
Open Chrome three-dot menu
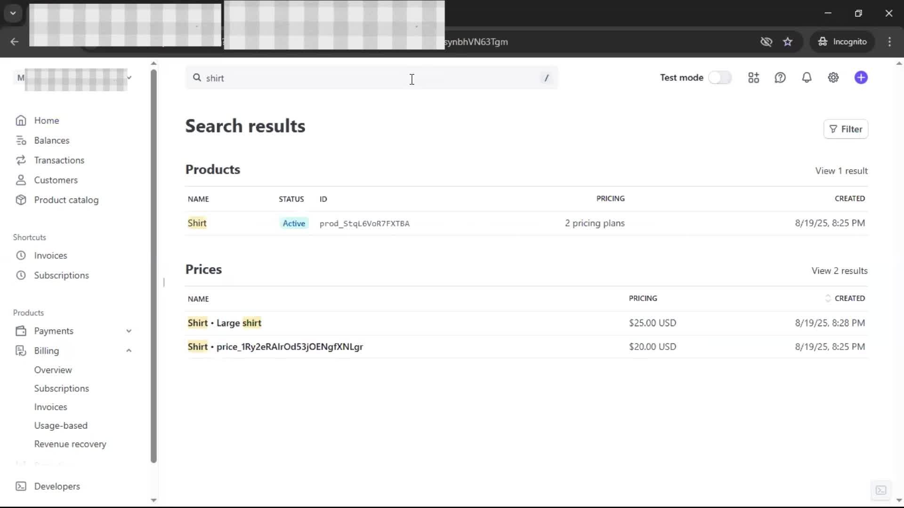[x=889, y=41]
